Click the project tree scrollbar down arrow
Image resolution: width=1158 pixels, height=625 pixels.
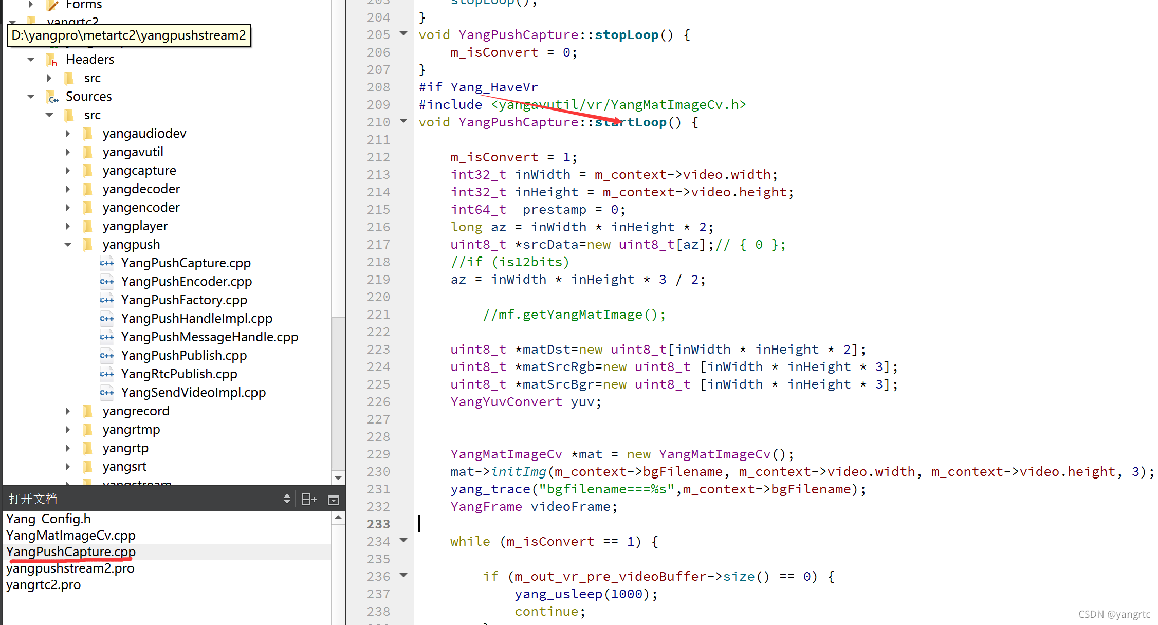(338, 478)
